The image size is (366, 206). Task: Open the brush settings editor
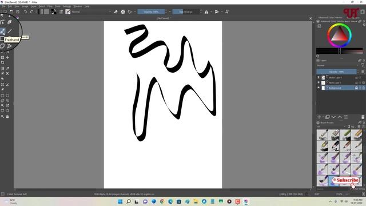(x=61, y=11)
